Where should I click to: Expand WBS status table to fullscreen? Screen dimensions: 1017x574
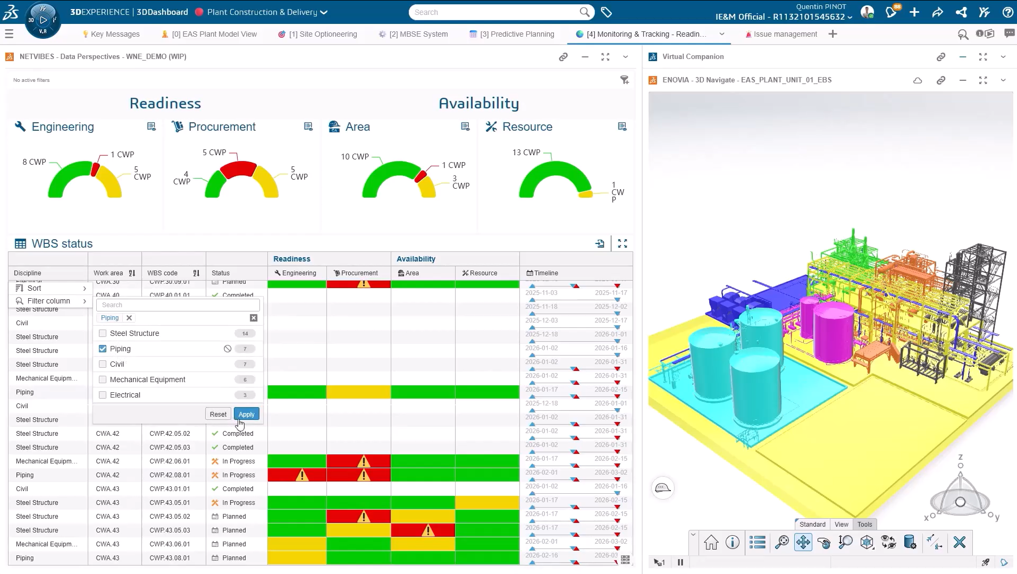click(623, 243)
